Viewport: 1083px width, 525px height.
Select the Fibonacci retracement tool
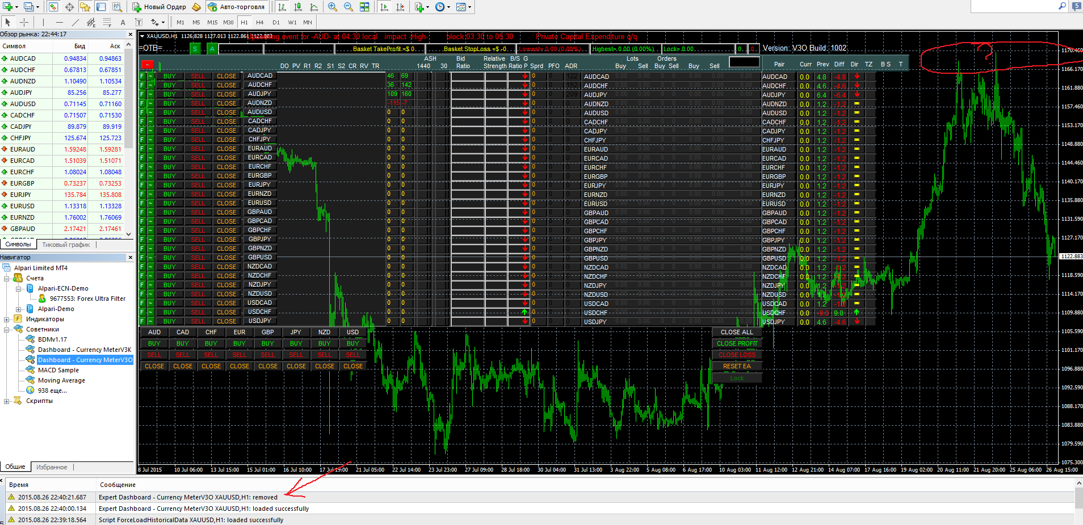point(107,22)
